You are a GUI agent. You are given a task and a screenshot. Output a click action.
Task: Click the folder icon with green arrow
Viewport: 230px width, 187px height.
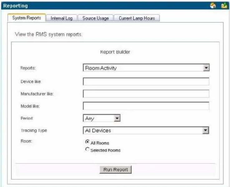pyautogui.click(x=224, y=6)
